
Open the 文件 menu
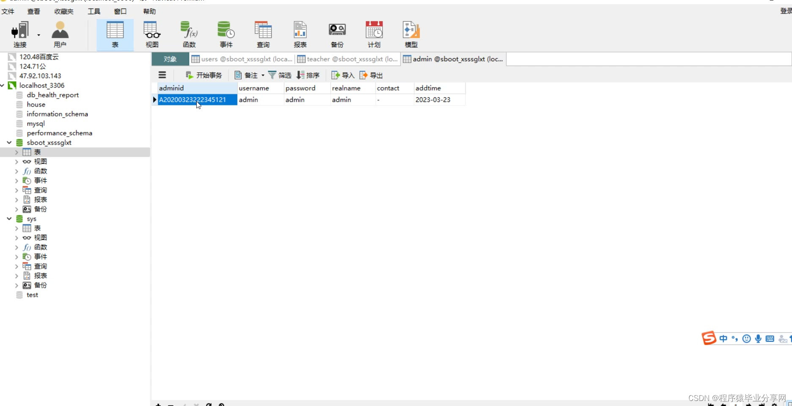[x=8, y=11]
